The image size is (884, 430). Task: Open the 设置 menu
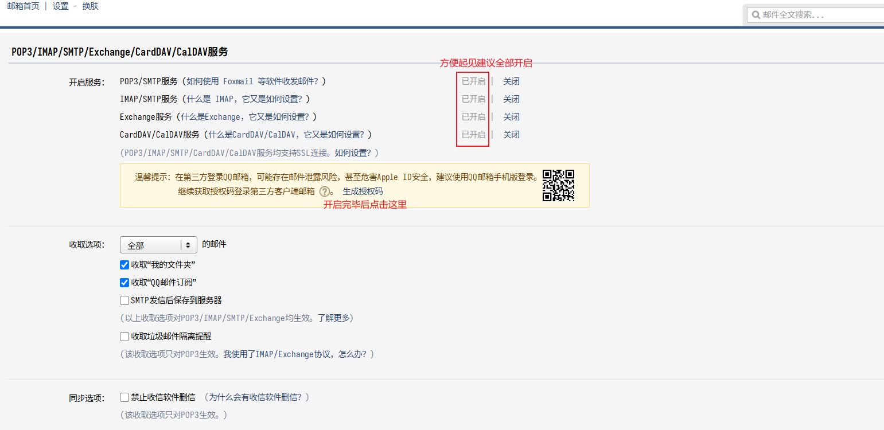60,6
